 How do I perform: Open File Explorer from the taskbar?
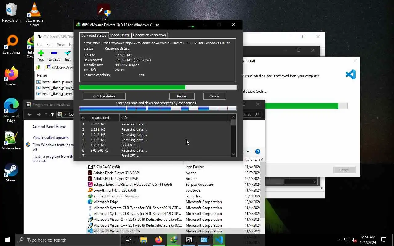click(x=143, y=240)
